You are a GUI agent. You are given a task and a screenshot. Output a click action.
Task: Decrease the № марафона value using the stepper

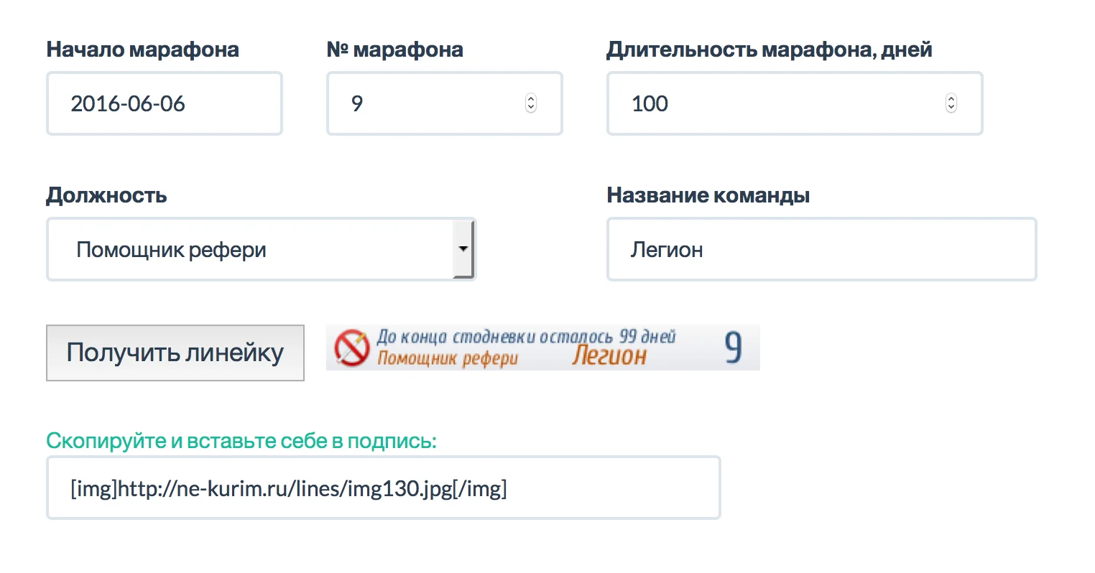point(530,108)
